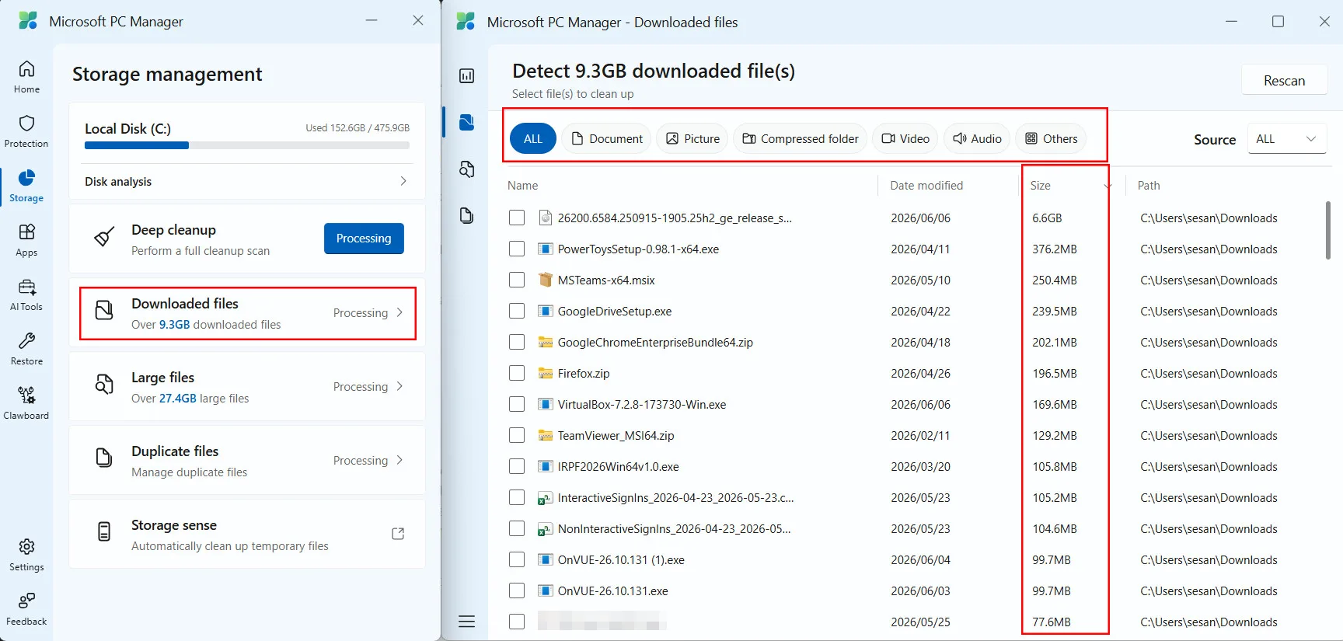Click the PowerToysSetup exe file icon
The width and height of the screenshot is (1343, 641).
coord(546,249)
